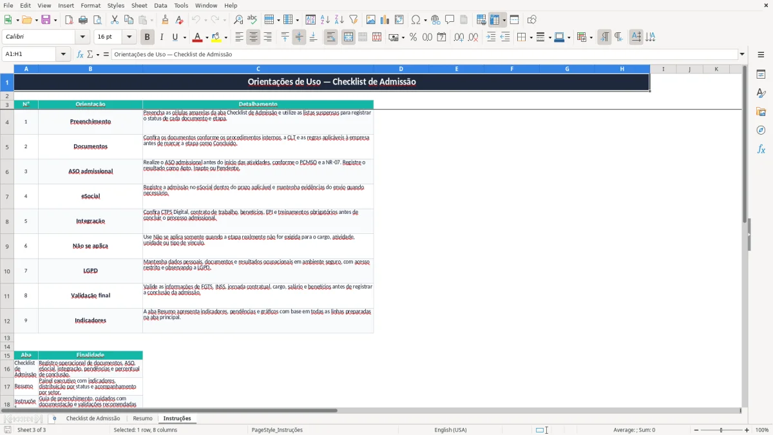Open the Conditional Formatting dropdown arrow
The width and height of the screenshot is (773, 435).
590,37
